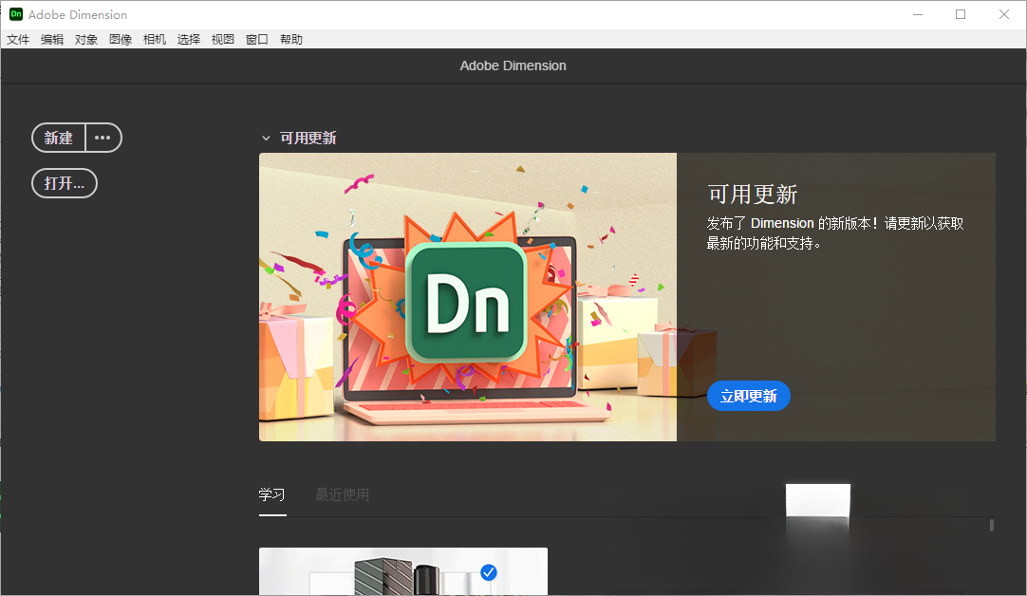Click the 打开... button
The width and height of the screenshot is (1027, 596).
coord(65,183)
